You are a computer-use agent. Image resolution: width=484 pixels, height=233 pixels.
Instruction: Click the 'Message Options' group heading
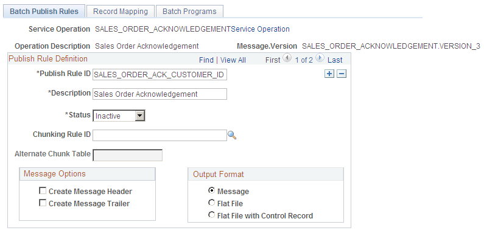tap(55, 174)
